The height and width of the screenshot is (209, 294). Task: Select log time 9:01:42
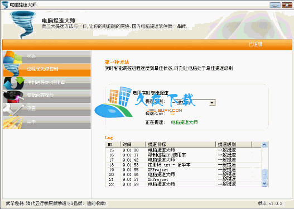click(x=131, y=160)
